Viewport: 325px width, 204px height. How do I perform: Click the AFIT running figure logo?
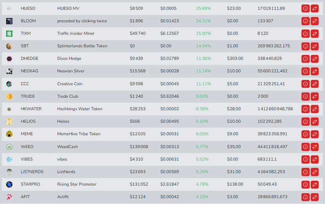click(x=9, y=197)
